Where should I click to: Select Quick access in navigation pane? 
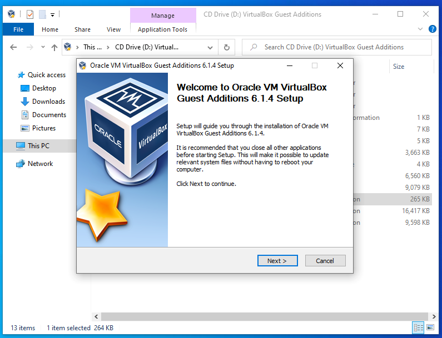click(41, 75)
